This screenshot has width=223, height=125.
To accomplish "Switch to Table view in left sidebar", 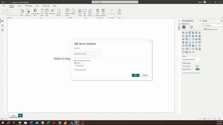I will point(2,25).
